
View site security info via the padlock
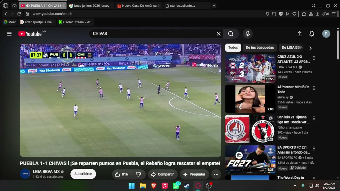(x=27, y=14)
